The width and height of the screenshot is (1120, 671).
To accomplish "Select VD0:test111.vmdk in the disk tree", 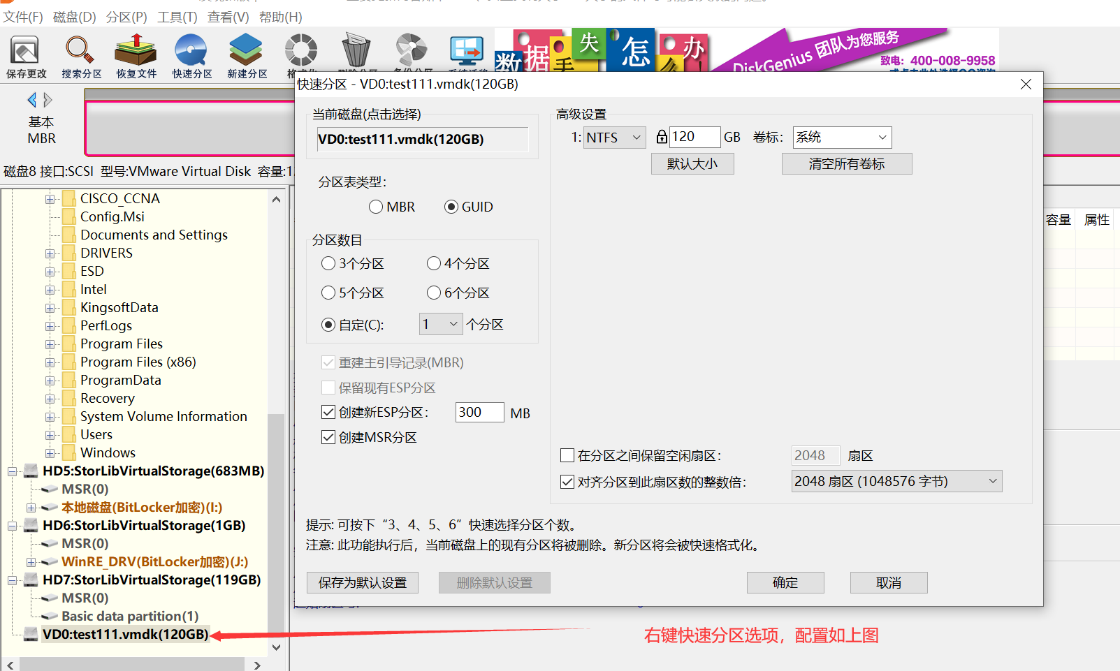I will click(x=124, y=634).
